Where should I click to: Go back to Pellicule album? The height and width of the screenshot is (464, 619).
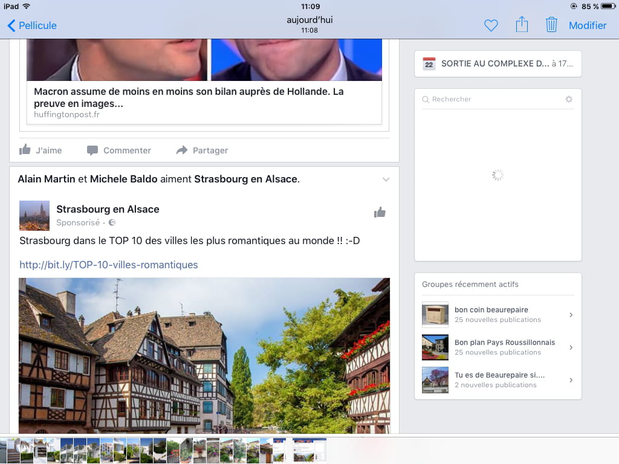[32, 25]
